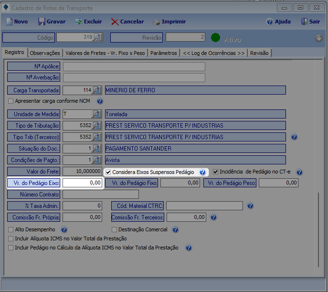Expand the header down arrow button
Image resolution: width=328 pixels, height=292 pixels.
coord(319,38)
